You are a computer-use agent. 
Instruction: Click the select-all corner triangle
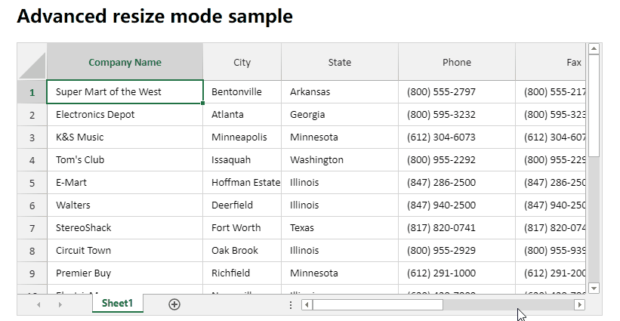(x=32, y=62)
